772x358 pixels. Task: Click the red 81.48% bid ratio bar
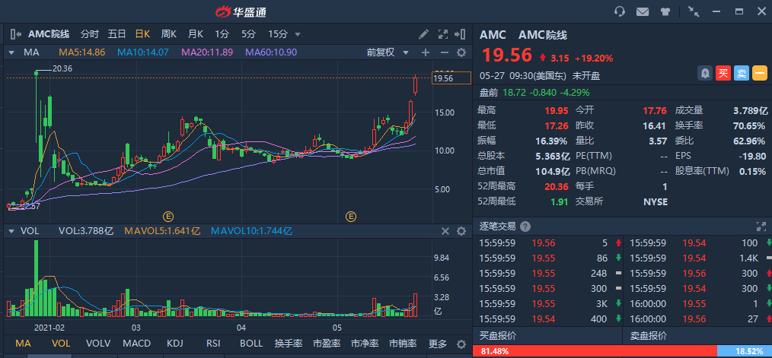click(x=595, y=352)
